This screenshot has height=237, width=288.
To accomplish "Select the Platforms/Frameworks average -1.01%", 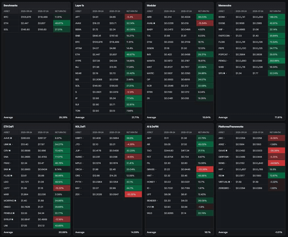I will [x=278, y=232].
